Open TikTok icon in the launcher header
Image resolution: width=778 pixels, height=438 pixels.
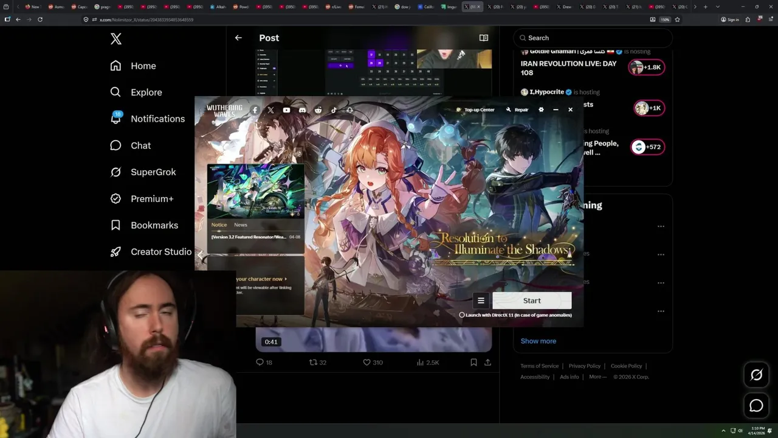(x=334, y=110)
